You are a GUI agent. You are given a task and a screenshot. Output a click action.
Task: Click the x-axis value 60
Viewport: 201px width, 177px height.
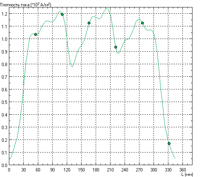pos(38,170)
